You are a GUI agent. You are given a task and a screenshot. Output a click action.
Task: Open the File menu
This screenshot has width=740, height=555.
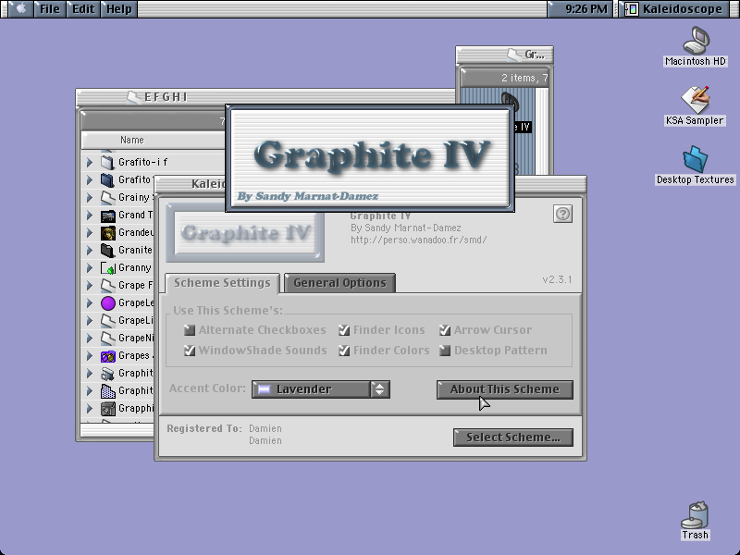click(50, 9)
